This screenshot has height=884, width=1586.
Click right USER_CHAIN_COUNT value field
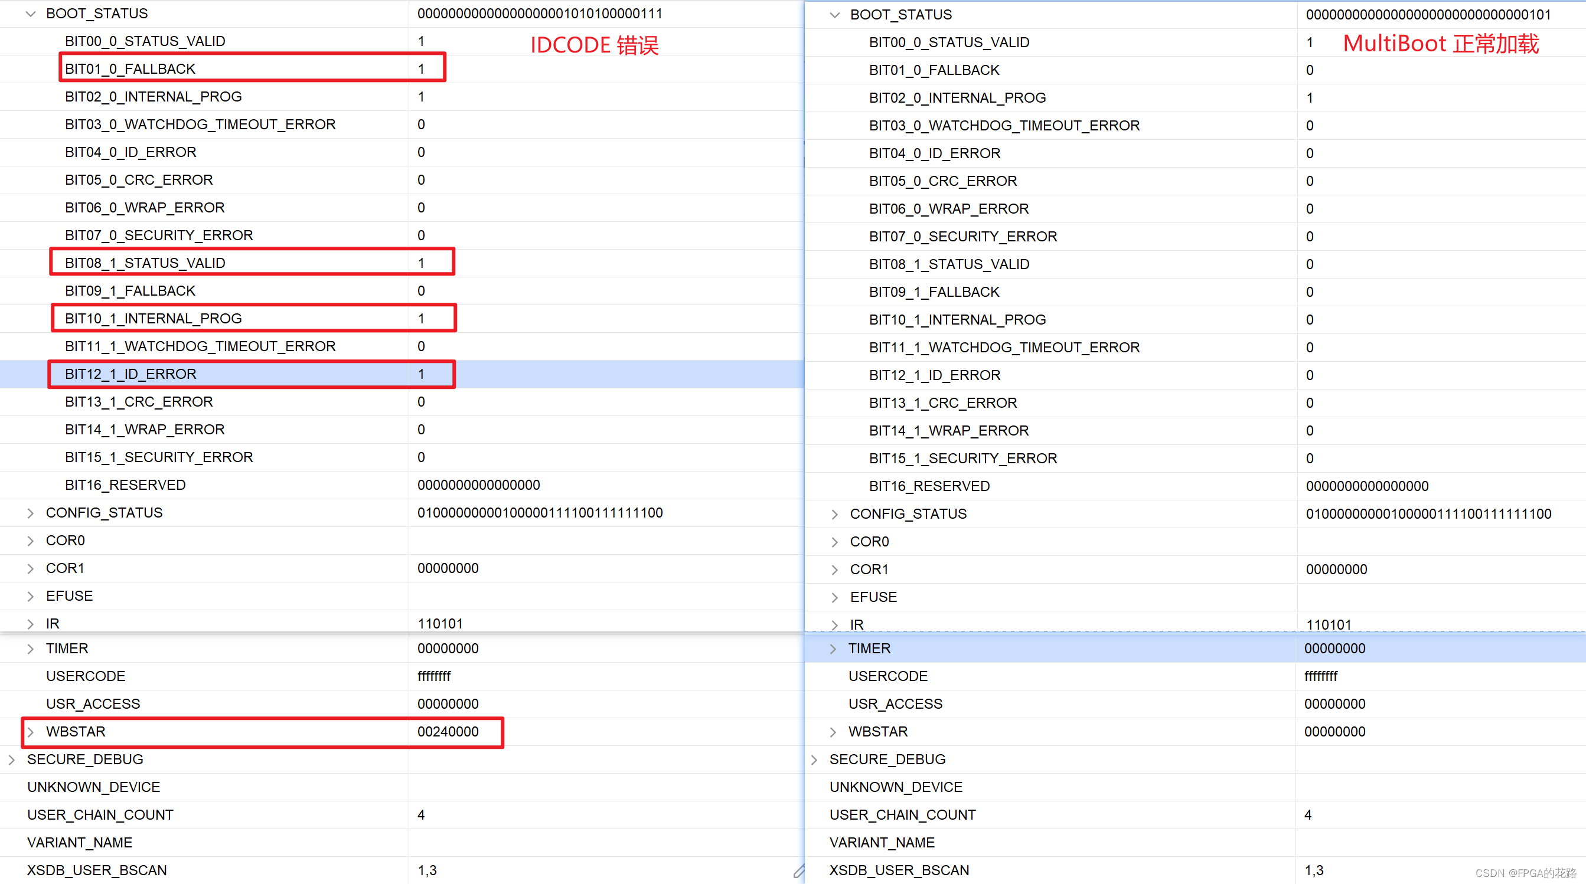coord(1308,815)
